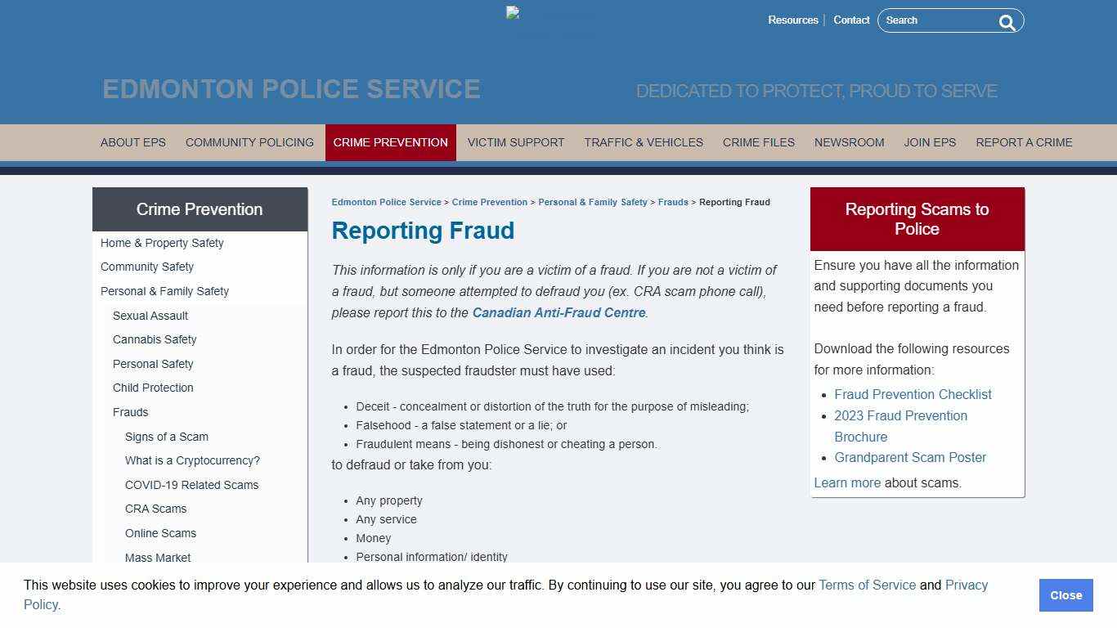Screen dimensions: 1117x628
Task: Select CRA Scams in sidebar
Action: point(155,509)
